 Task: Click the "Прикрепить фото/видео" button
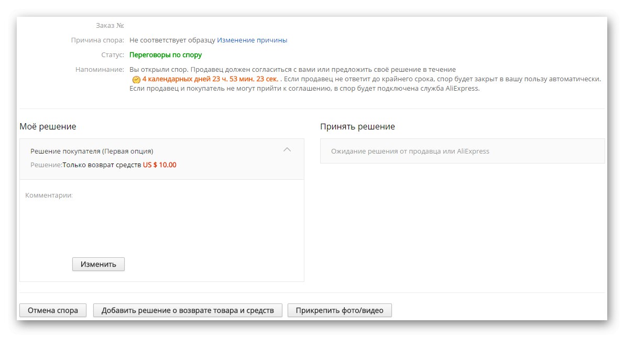click(340, 310)
